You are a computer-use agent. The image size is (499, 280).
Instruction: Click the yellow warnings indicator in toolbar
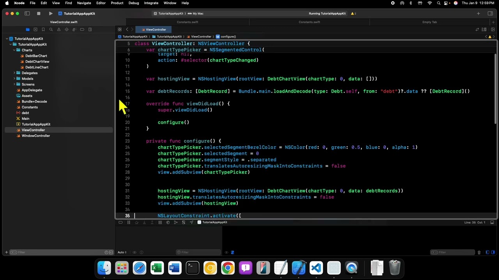(x=353, y=14)
